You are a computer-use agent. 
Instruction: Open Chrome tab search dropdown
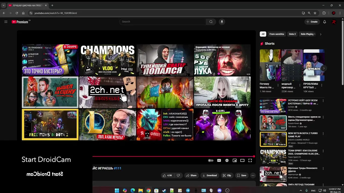[3, 5]
